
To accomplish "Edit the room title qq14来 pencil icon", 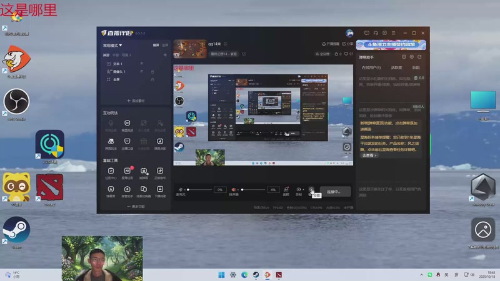I will tap(226, 44).
